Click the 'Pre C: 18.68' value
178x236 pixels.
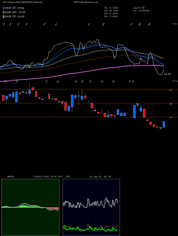(111, 16)
